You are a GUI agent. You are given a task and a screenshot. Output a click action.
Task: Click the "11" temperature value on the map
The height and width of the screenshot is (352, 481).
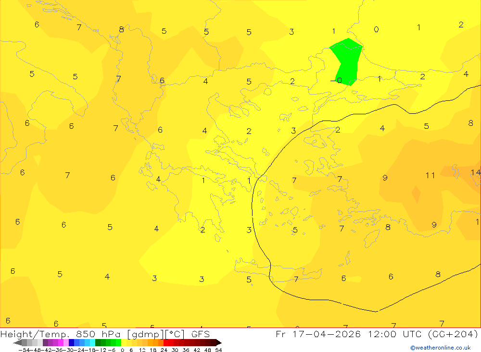(430, 175)
